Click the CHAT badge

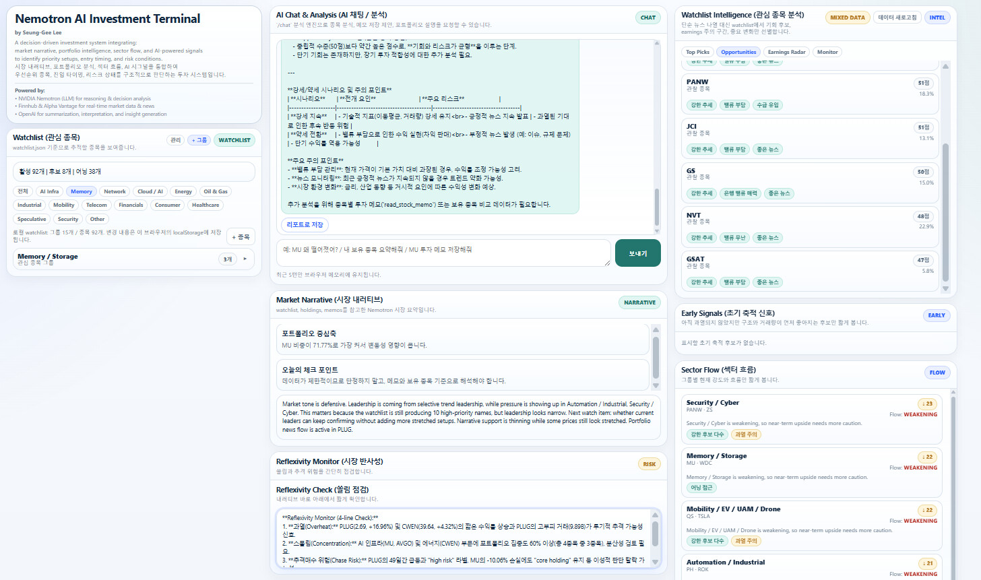pyautogui.click(x=648, y=18)
